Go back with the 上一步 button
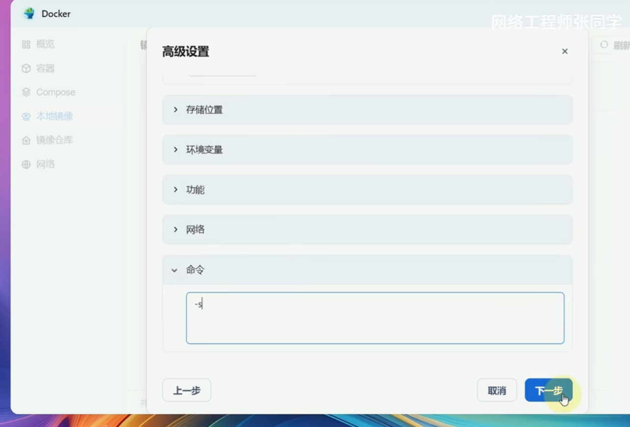The width and height of the screenshot is (630, 427). coord(186,390)
